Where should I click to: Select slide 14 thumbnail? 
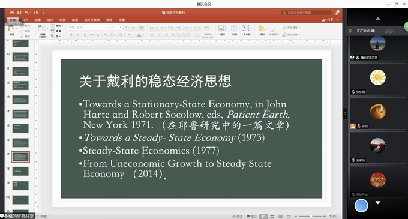coord(20,114)
